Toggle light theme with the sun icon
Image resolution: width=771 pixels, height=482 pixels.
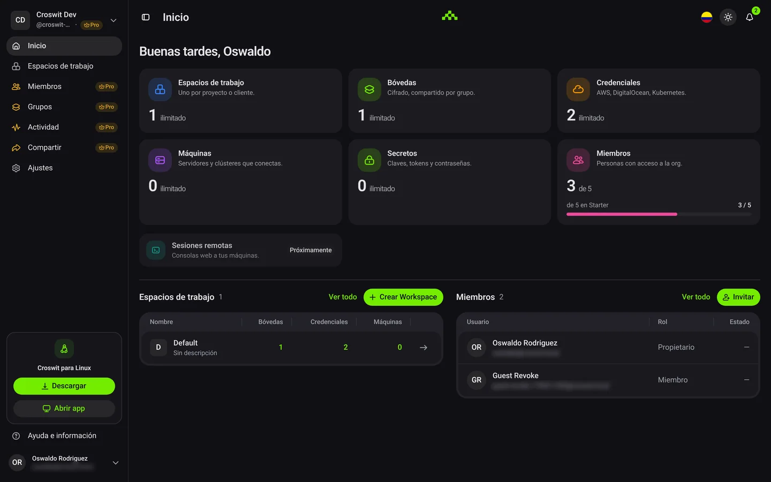tap(728, 17)
